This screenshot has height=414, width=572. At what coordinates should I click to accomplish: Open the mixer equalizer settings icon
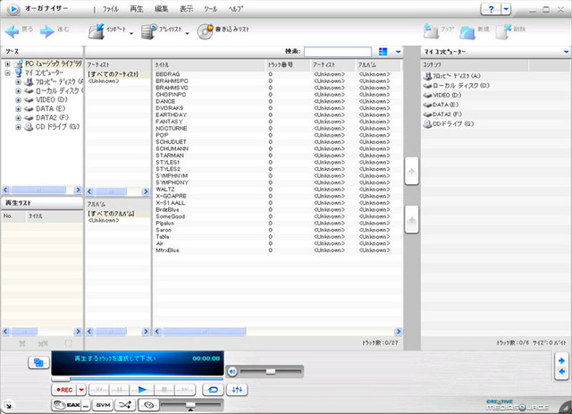tap(237, 390)
